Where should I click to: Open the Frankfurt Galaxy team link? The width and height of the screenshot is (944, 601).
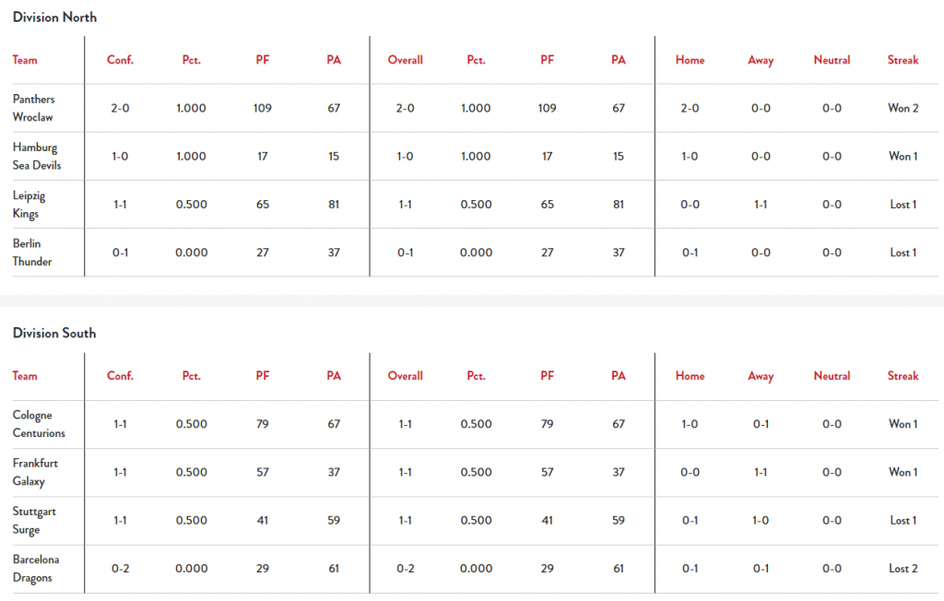pos(35,472)
